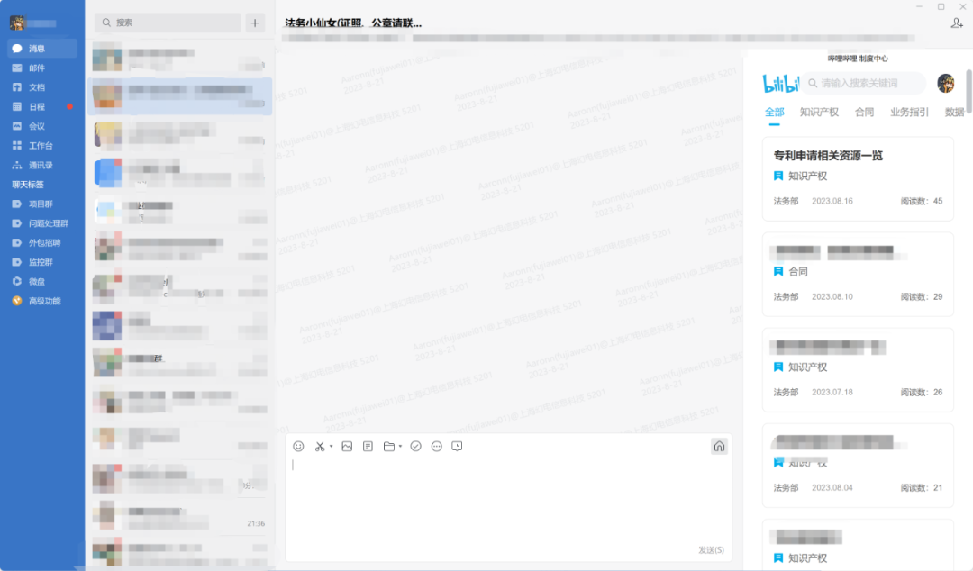Screen dimensions: 973x571
Task: Click the send image icon
Action: (347, 446)
